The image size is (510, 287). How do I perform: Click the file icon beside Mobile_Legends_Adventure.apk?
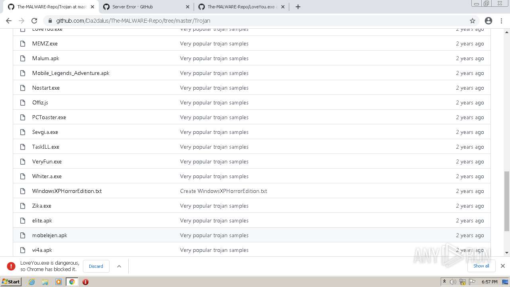[23, 73]
